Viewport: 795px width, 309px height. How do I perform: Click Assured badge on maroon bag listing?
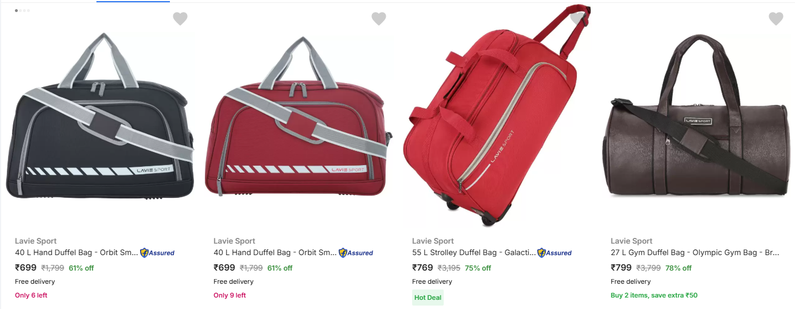356,253
